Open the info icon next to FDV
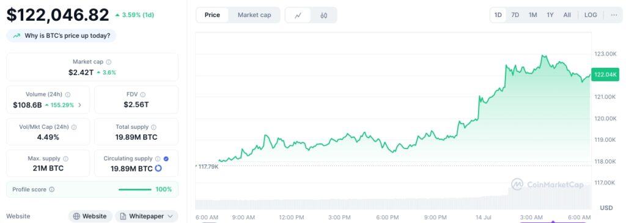 pyautogui.click(x=143, y=95)
